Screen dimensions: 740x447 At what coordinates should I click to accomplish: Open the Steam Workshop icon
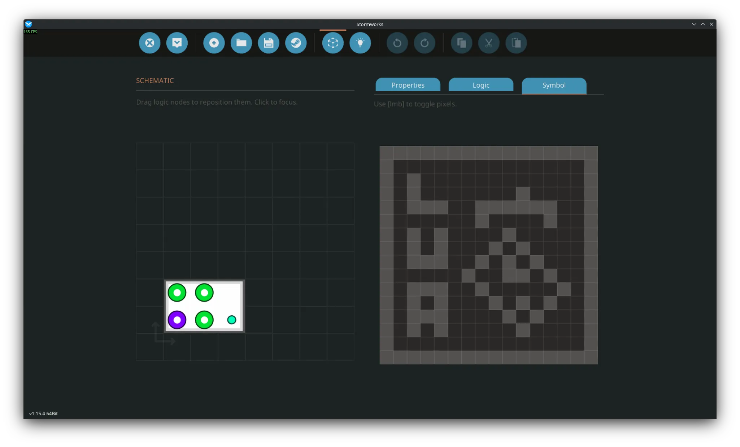coord(296,43)
